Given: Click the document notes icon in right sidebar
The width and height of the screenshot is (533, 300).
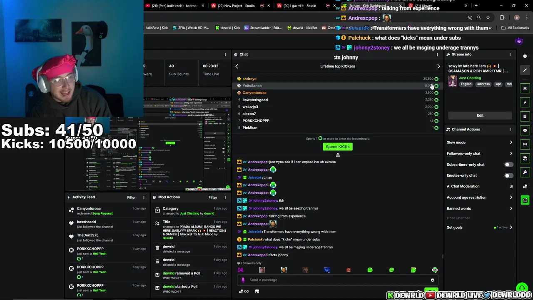Looking at the screenshot, I should pyautogui.click(x=525, y=116).
